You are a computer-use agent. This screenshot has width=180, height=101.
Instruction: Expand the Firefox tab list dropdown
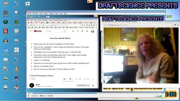[97, 22]
